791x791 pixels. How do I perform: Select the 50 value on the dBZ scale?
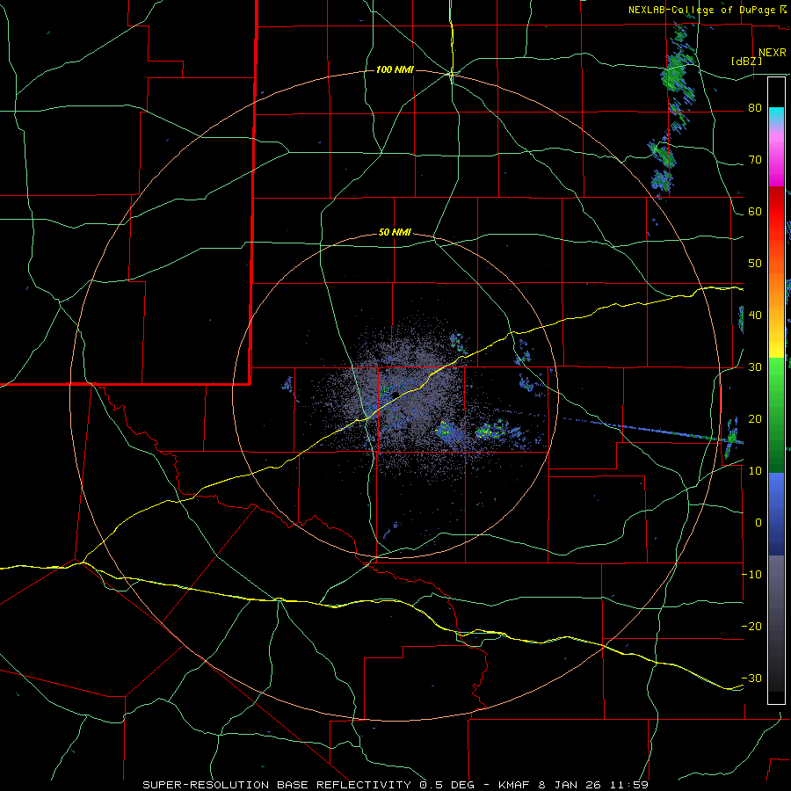tap(755, 264)
